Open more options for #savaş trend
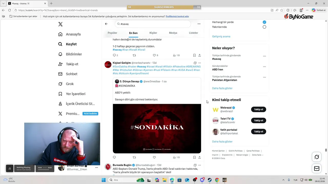 point(264,56)
